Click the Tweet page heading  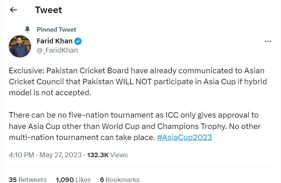pos(48,10)
